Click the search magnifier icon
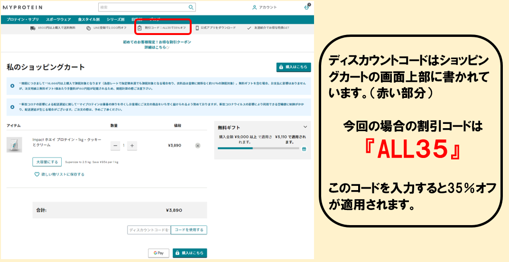 click(191, 7)
